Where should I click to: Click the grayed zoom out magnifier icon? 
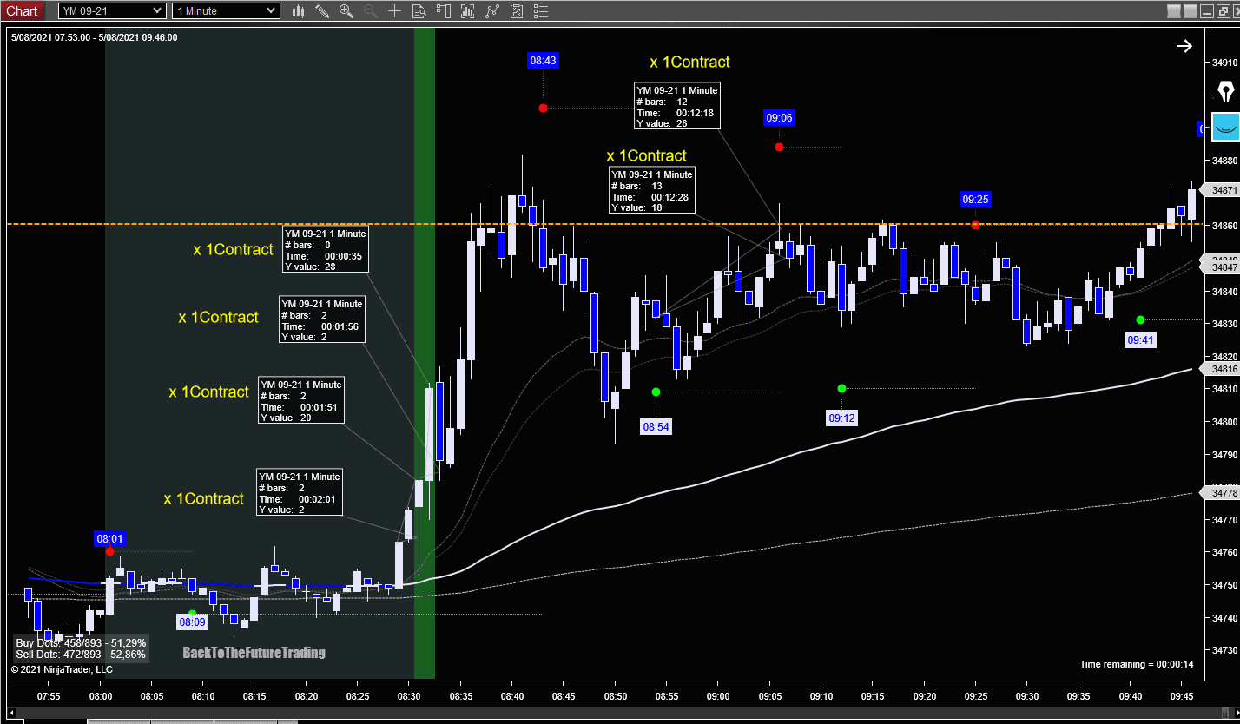pos(371,11)
